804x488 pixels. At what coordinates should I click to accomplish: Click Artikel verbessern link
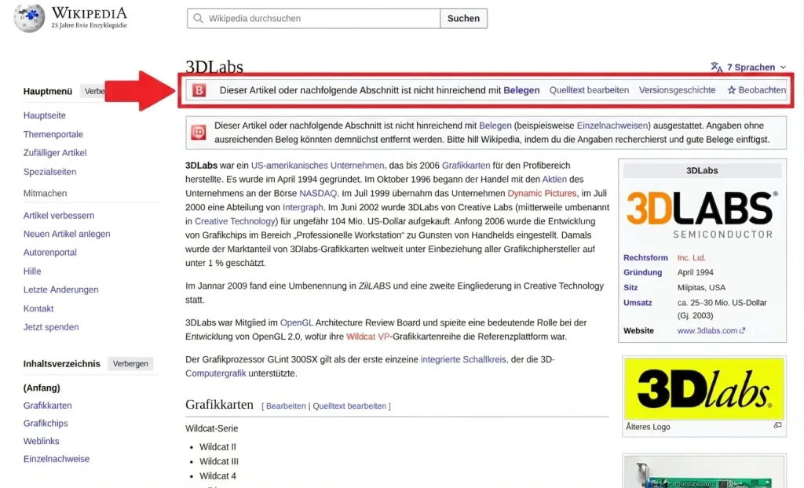(59, 215)
